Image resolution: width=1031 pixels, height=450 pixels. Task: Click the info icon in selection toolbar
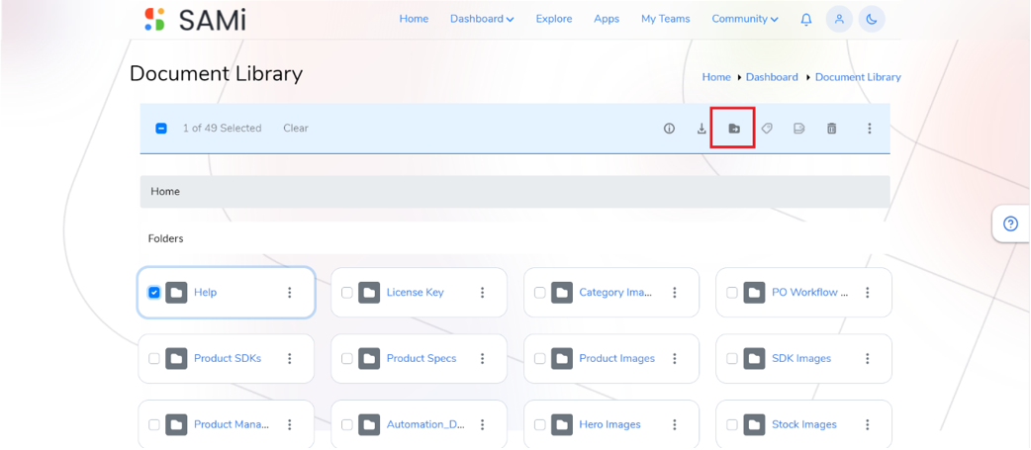coord(670,129)
